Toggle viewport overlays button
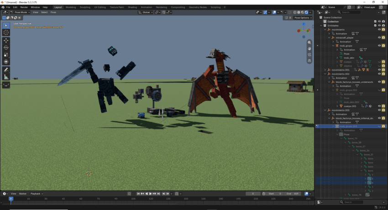Screen dimensions: 388x210 pyautogui.click(x=274, y=12)
